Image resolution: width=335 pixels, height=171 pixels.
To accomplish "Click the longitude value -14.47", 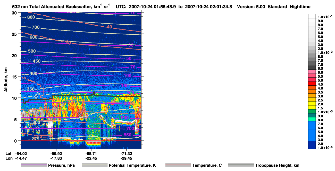I will click(x=21, y=158).
